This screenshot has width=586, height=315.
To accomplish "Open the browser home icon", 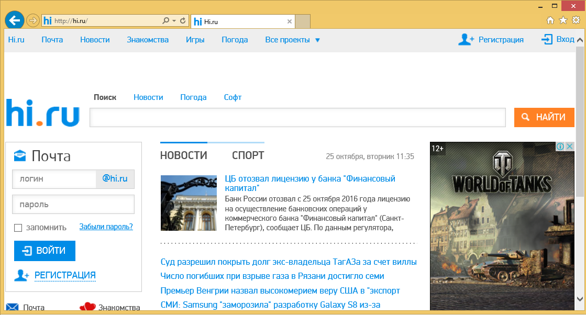I will 550,20.
